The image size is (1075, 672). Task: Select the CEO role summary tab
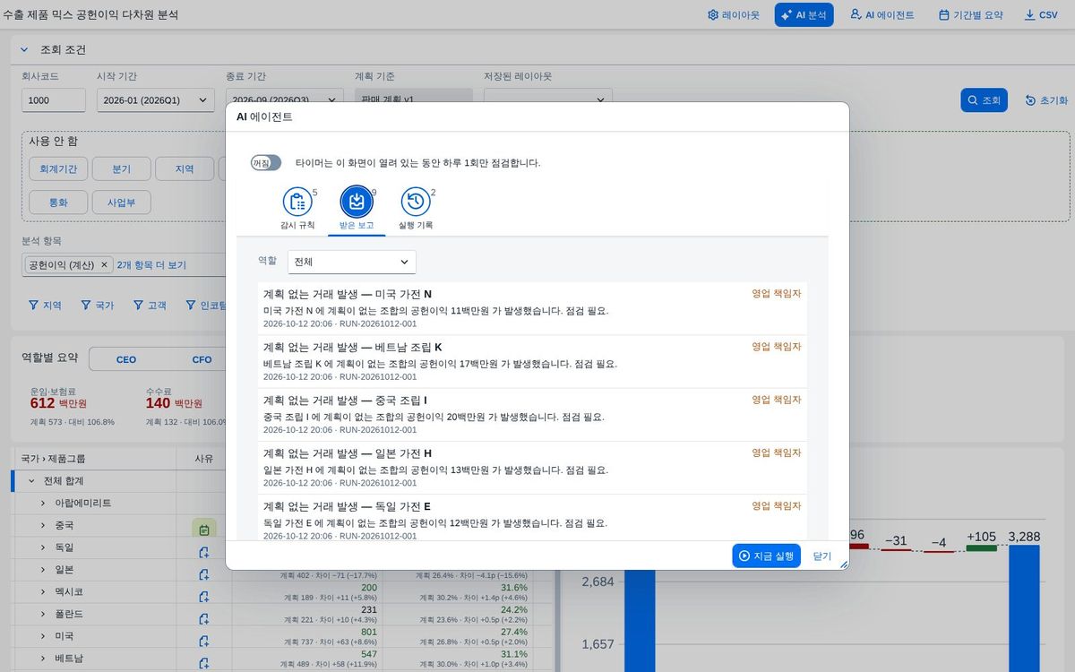(x=126, y=359)
